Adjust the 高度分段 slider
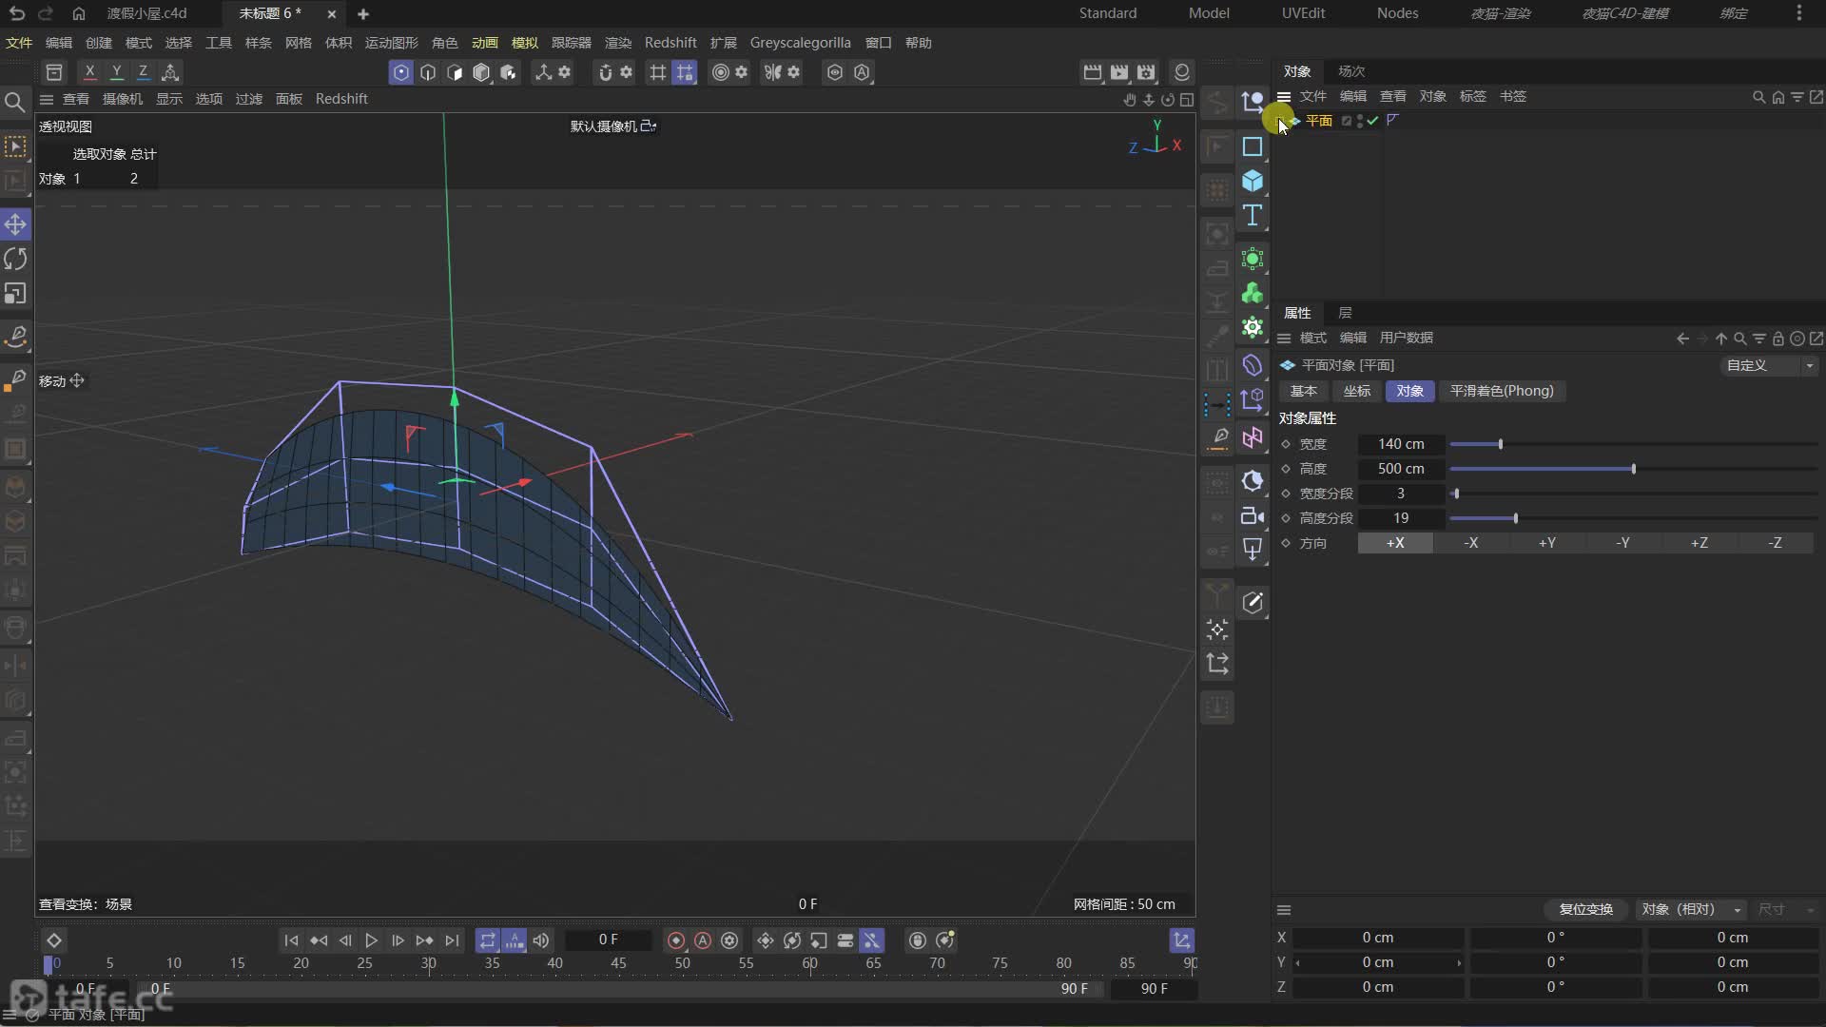The image size is (1826, 1027). pyautogui.click(x=1633, y=518)
